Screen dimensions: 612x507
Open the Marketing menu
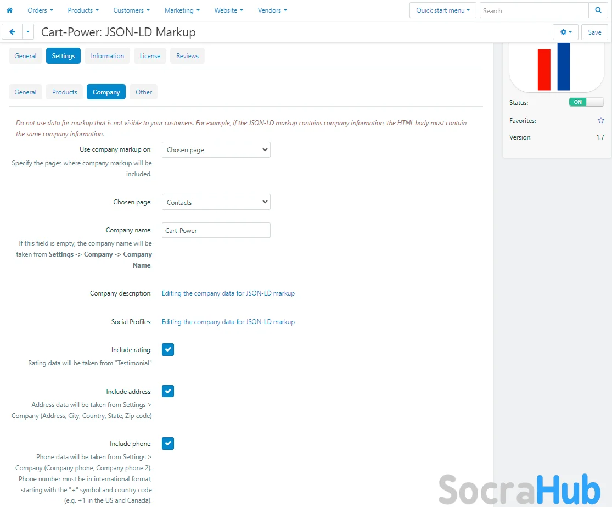coord(182,10)
